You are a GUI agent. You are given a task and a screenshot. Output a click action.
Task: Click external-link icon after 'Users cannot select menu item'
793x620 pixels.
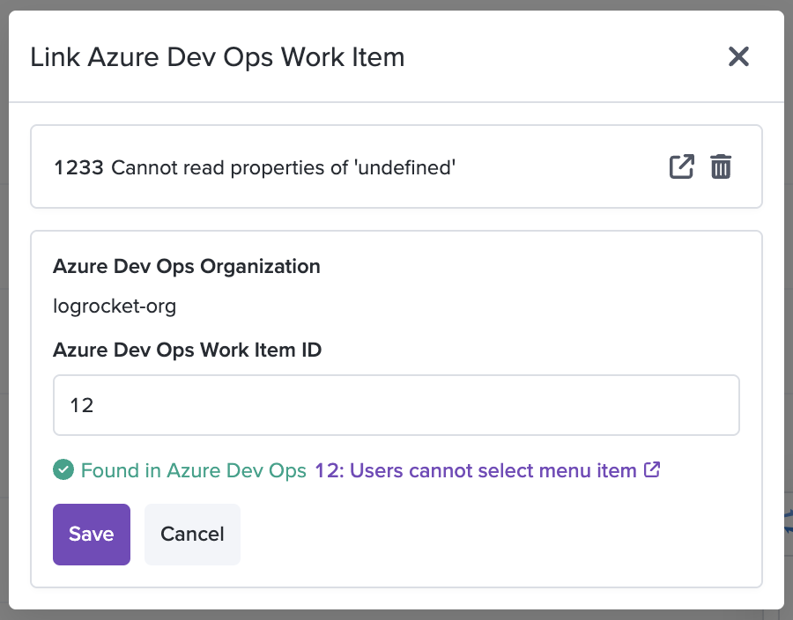[x=652, y=469]
